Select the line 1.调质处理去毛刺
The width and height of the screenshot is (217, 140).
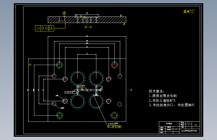(163, 96)
